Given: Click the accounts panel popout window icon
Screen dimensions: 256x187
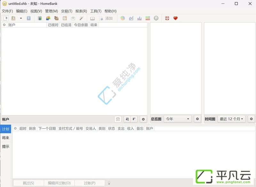Looking at the screenshot, I should coord(118,119).
